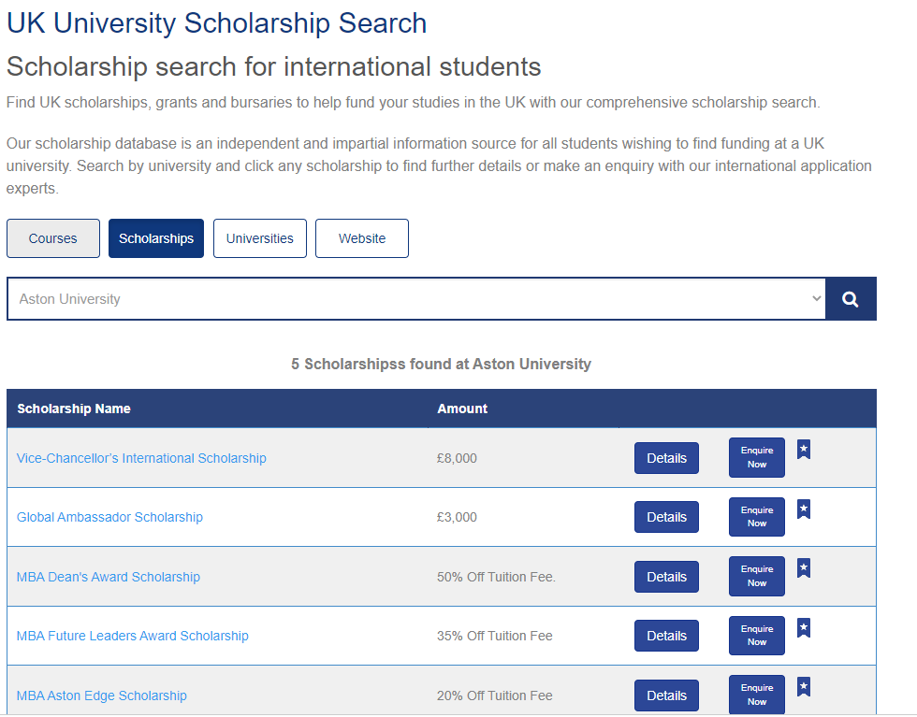Toggle the star on MBA Future Leaders row

pyautogui.click(x=803, y=627)
